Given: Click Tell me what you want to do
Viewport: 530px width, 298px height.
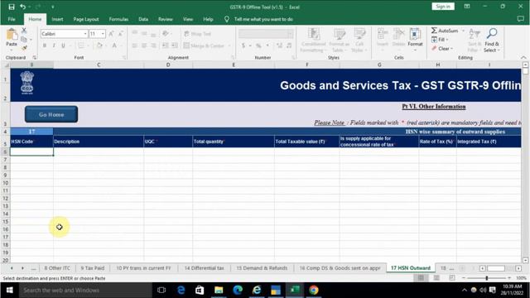Looking at the screenshot, I should 263,19.
